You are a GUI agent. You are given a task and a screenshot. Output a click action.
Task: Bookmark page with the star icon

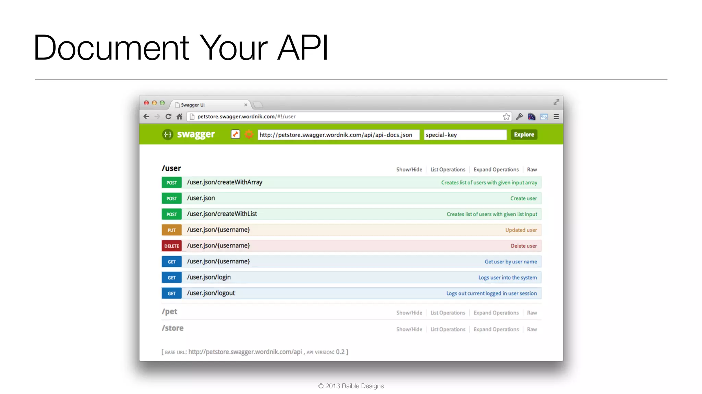tap(506, 117)
